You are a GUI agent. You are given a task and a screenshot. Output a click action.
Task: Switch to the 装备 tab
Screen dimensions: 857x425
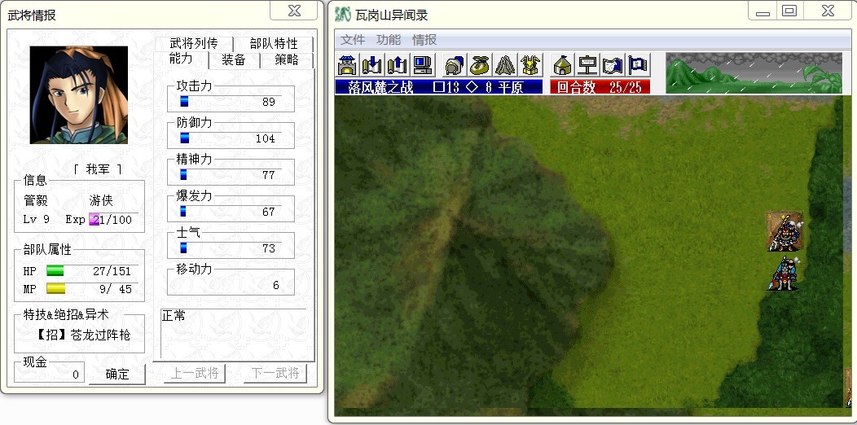tap(234, 60)
